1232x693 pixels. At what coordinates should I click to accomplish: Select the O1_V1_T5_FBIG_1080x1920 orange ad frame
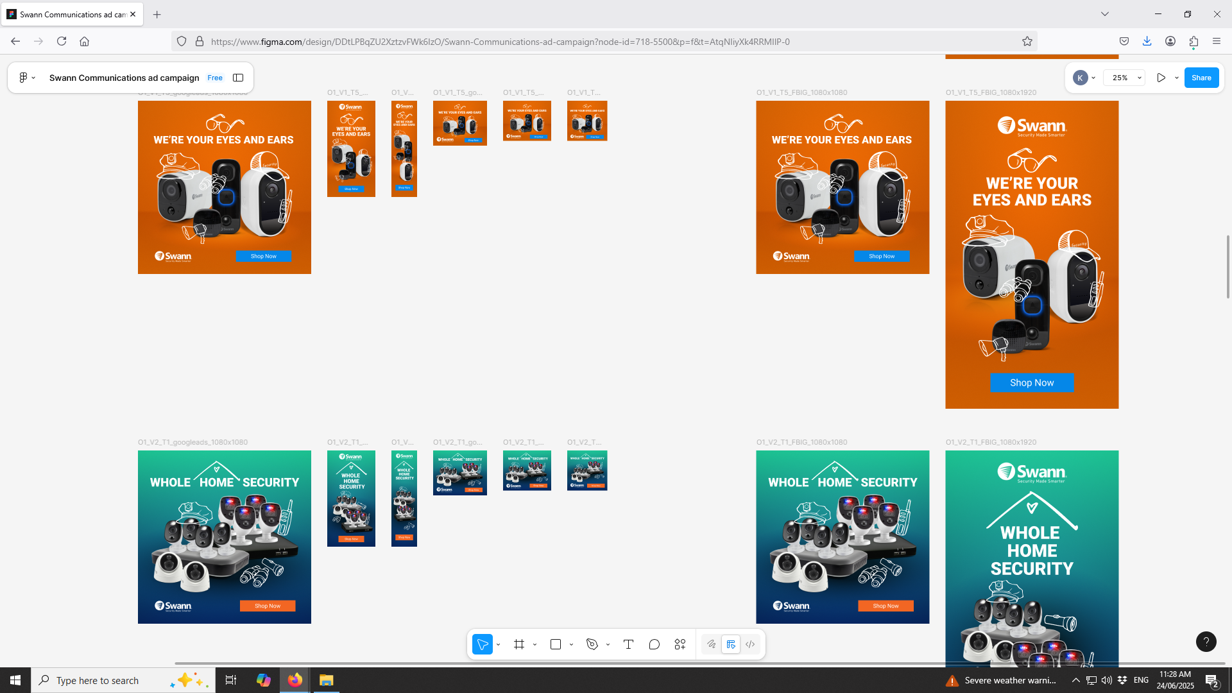click(1031, 254)
